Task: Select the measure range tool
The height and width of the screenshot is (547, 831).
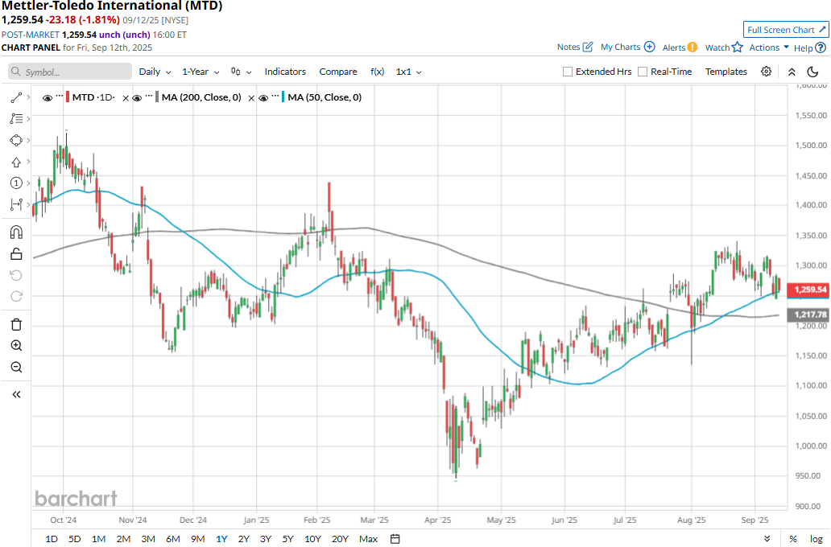Action: point(16,204)
